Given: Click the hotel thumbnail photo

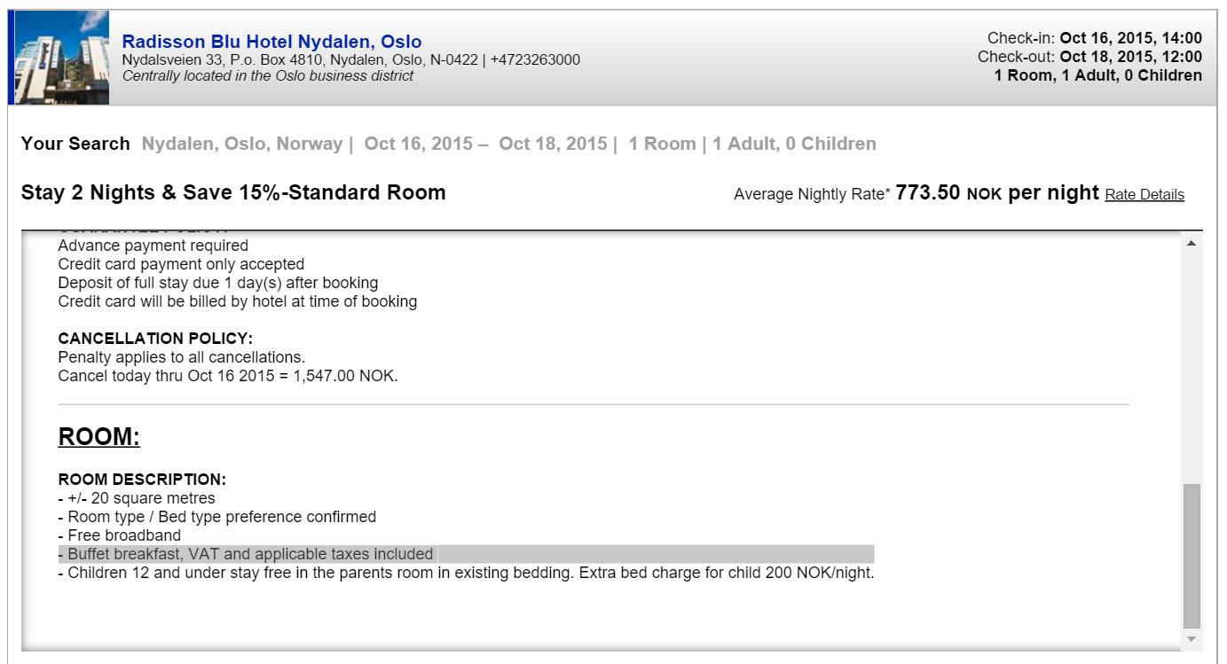Looking at the screenshot, I should pyautogui.click(x=59, y=58).
